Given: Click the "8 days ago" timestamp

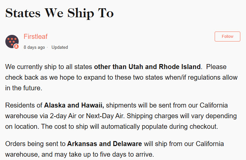Looking at the screenshot, I should point(34,47).
